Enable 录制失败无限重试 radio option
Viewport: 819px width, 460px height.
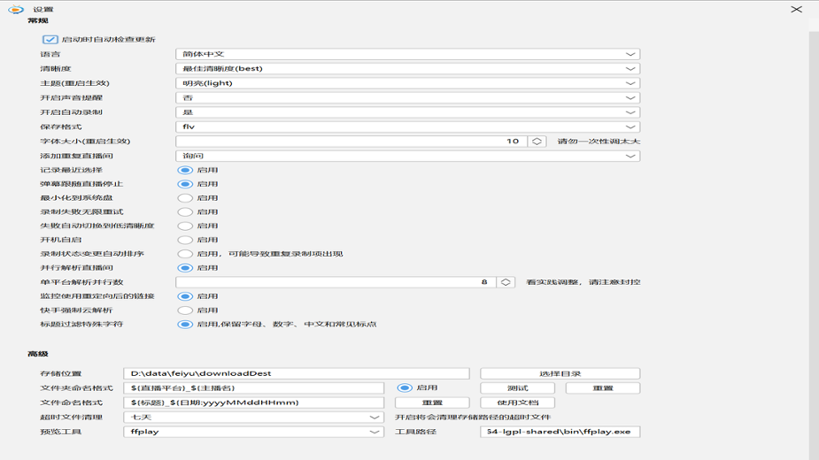(185, 212)
